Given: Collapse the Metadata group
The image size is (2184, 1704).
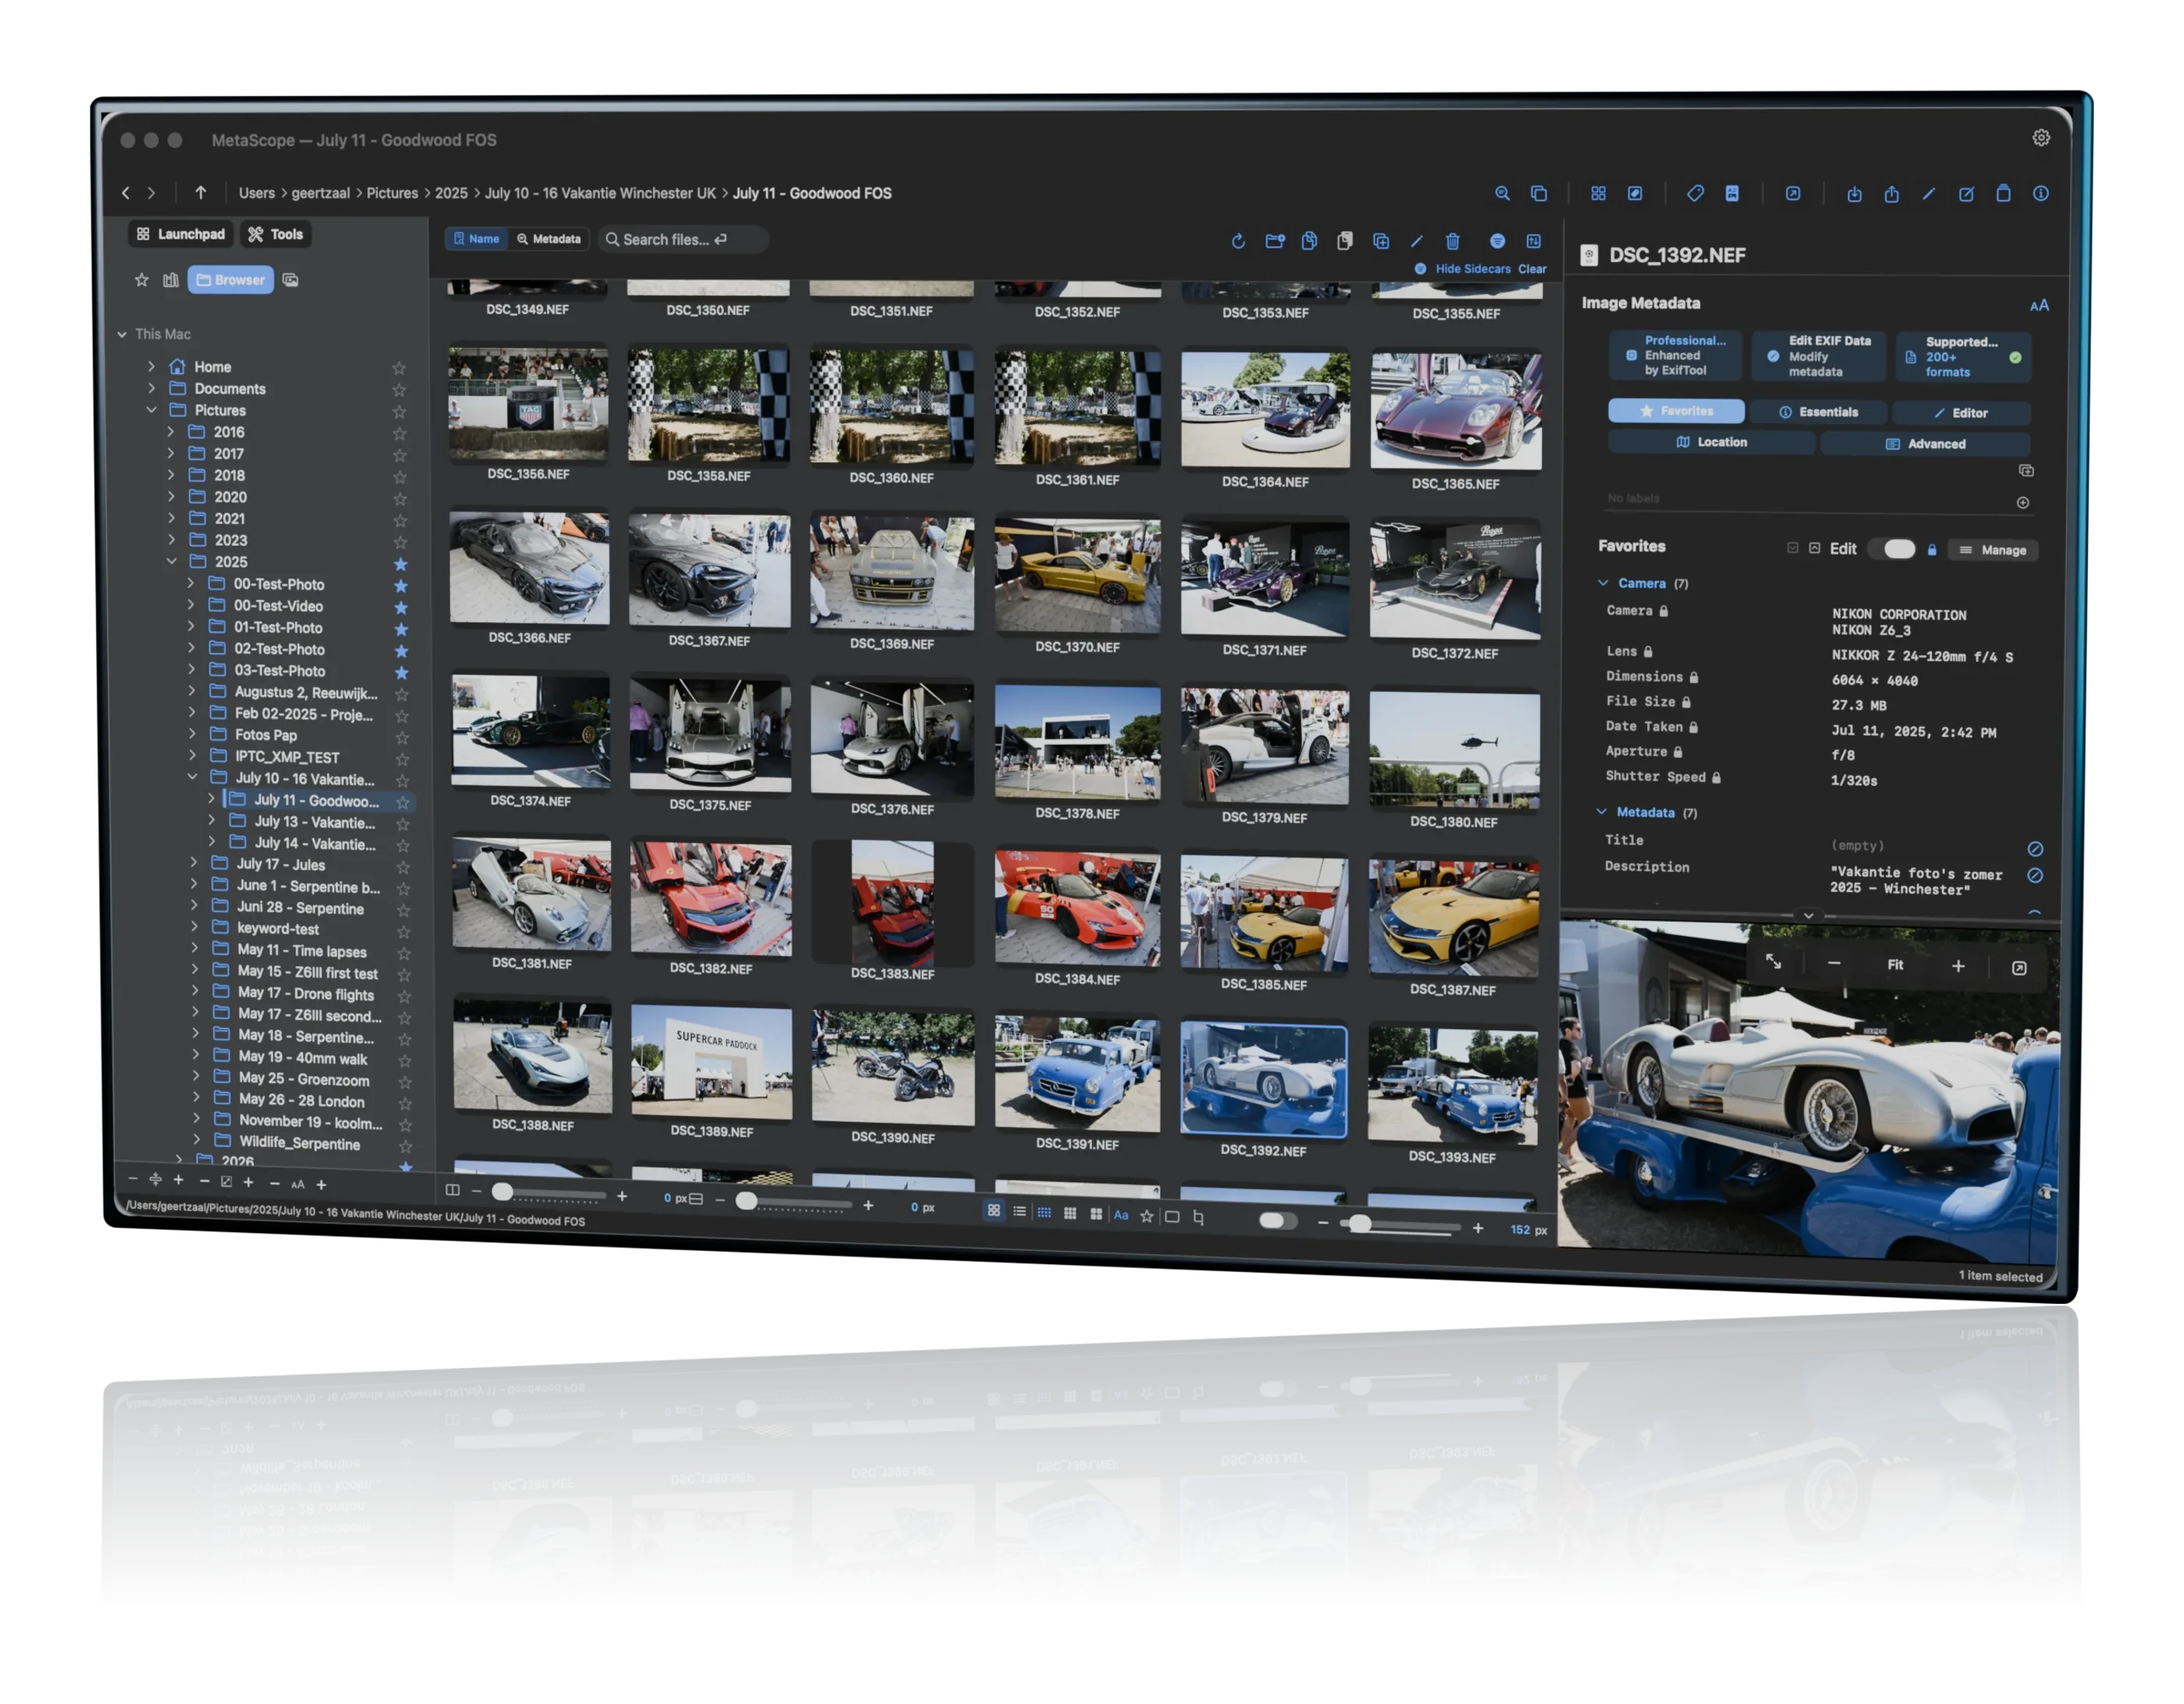Looking at the screenshot, I should click(x=1602, y=811).
